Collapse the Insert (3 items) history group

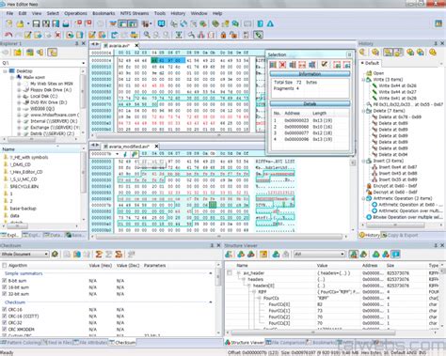tap(364, 161)
